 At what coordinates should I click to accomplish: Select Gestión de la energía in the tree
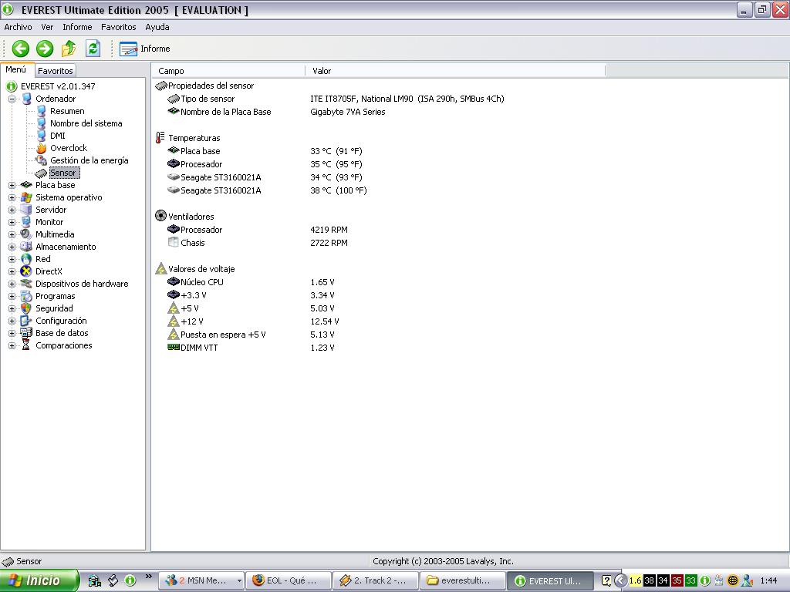[x=89, y=160]
